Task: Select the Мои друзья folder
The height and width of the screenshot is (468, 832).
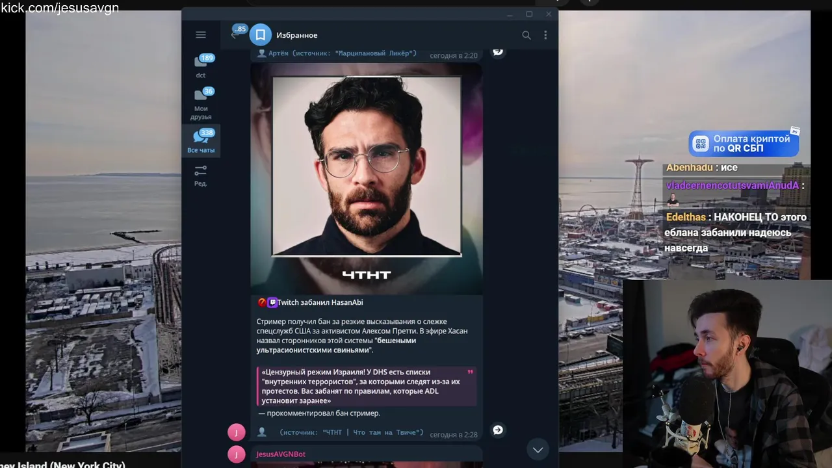Action: (201, 104)
